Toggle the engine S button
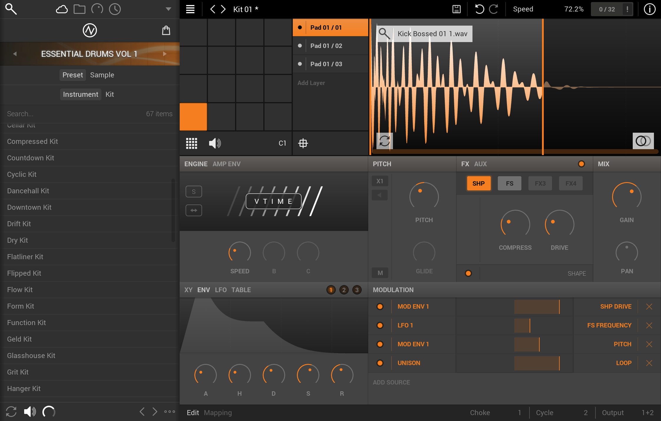Image resolution: width=661 pixels, height=421 pixels. (194, 192)
